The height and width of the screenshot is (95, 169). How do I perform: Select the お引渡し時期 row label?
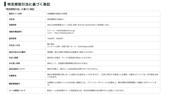[15, 63]
